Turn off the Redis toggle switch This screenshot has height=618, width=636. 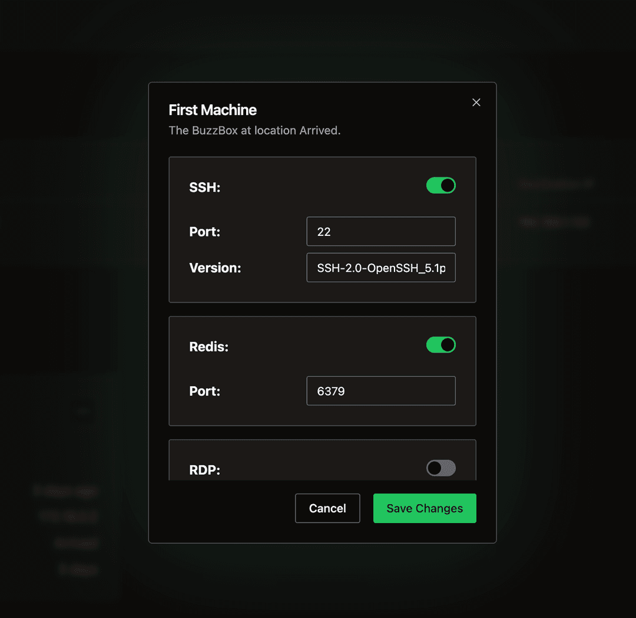pos(440,345)
